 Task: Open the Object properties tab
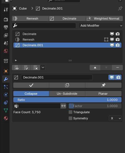coord(6,71)
